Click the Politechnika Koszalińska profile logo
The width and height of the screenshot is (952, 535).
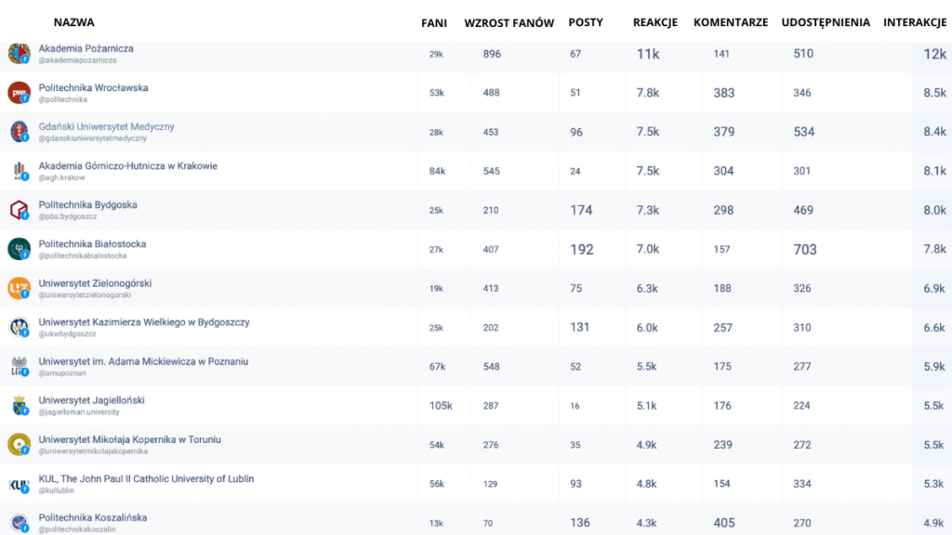click(x=19, y=523)
